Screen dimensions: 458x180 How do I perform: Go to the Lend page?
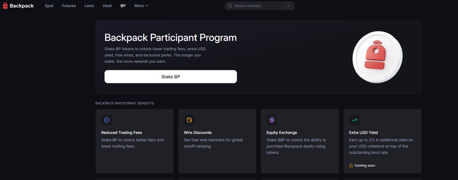89,6
